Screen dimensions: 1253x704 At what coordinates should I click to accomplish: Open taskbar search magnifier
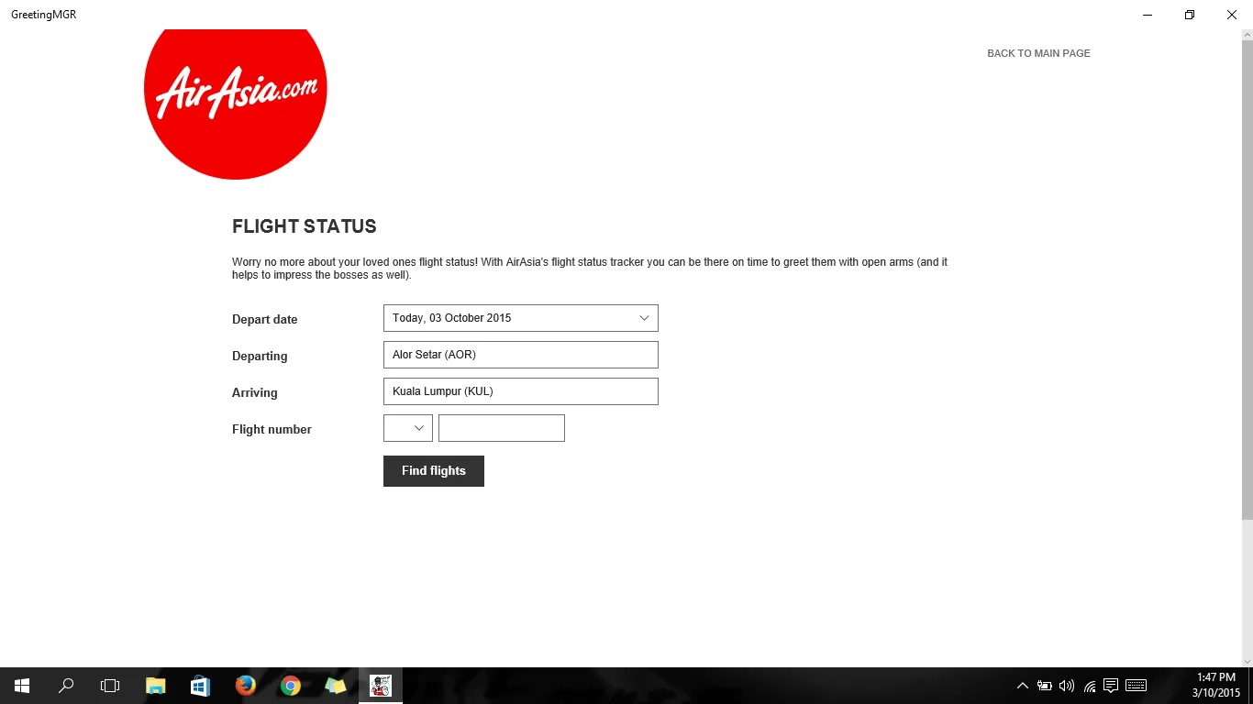66,686
